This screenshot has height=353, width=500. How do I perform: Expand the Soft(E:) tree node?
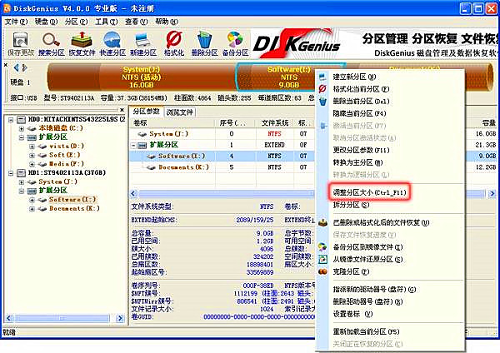click(32, 156)
